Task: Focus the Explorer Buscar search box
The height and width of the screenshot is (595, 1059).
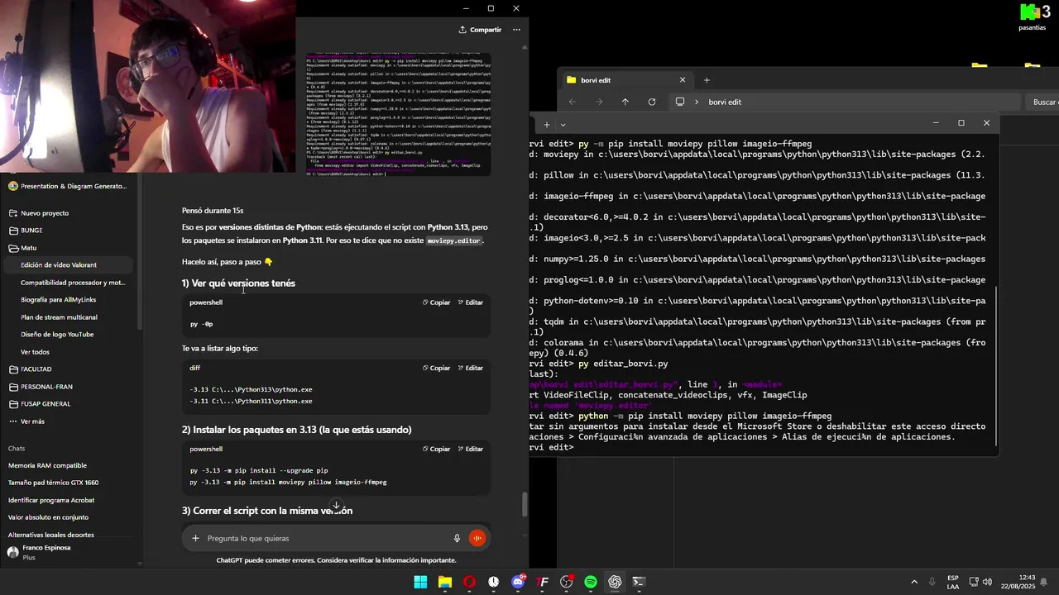Action: 1042,102
